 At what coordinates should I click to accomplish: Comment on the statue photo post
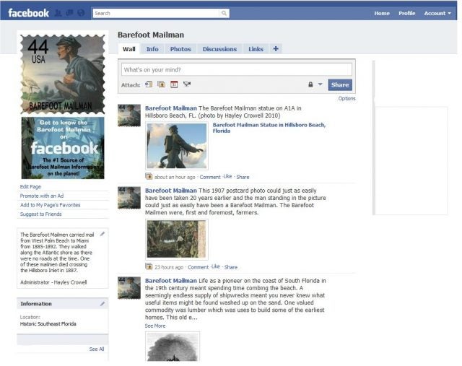210,177
